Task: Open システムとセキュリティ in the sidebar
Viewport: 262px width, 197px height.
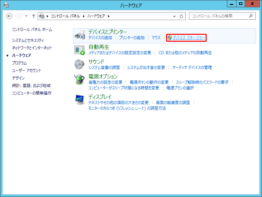Action: click(x=28, y=40)
